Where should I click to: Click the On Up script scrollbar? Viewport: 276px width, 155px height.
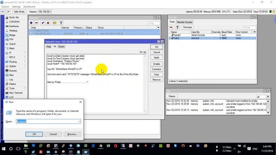(144, 84)
